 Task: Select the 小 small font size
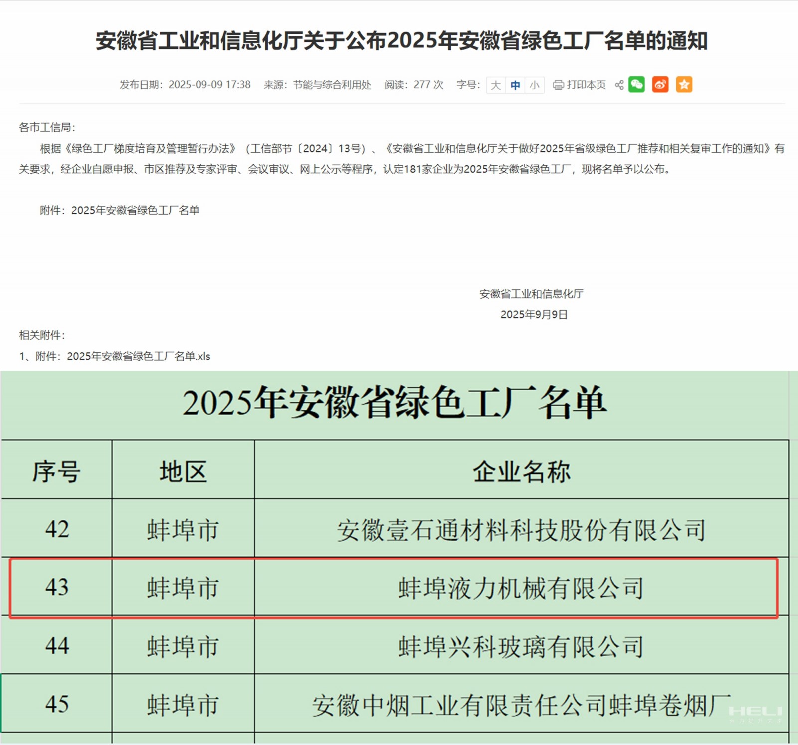tap(533, 85)
